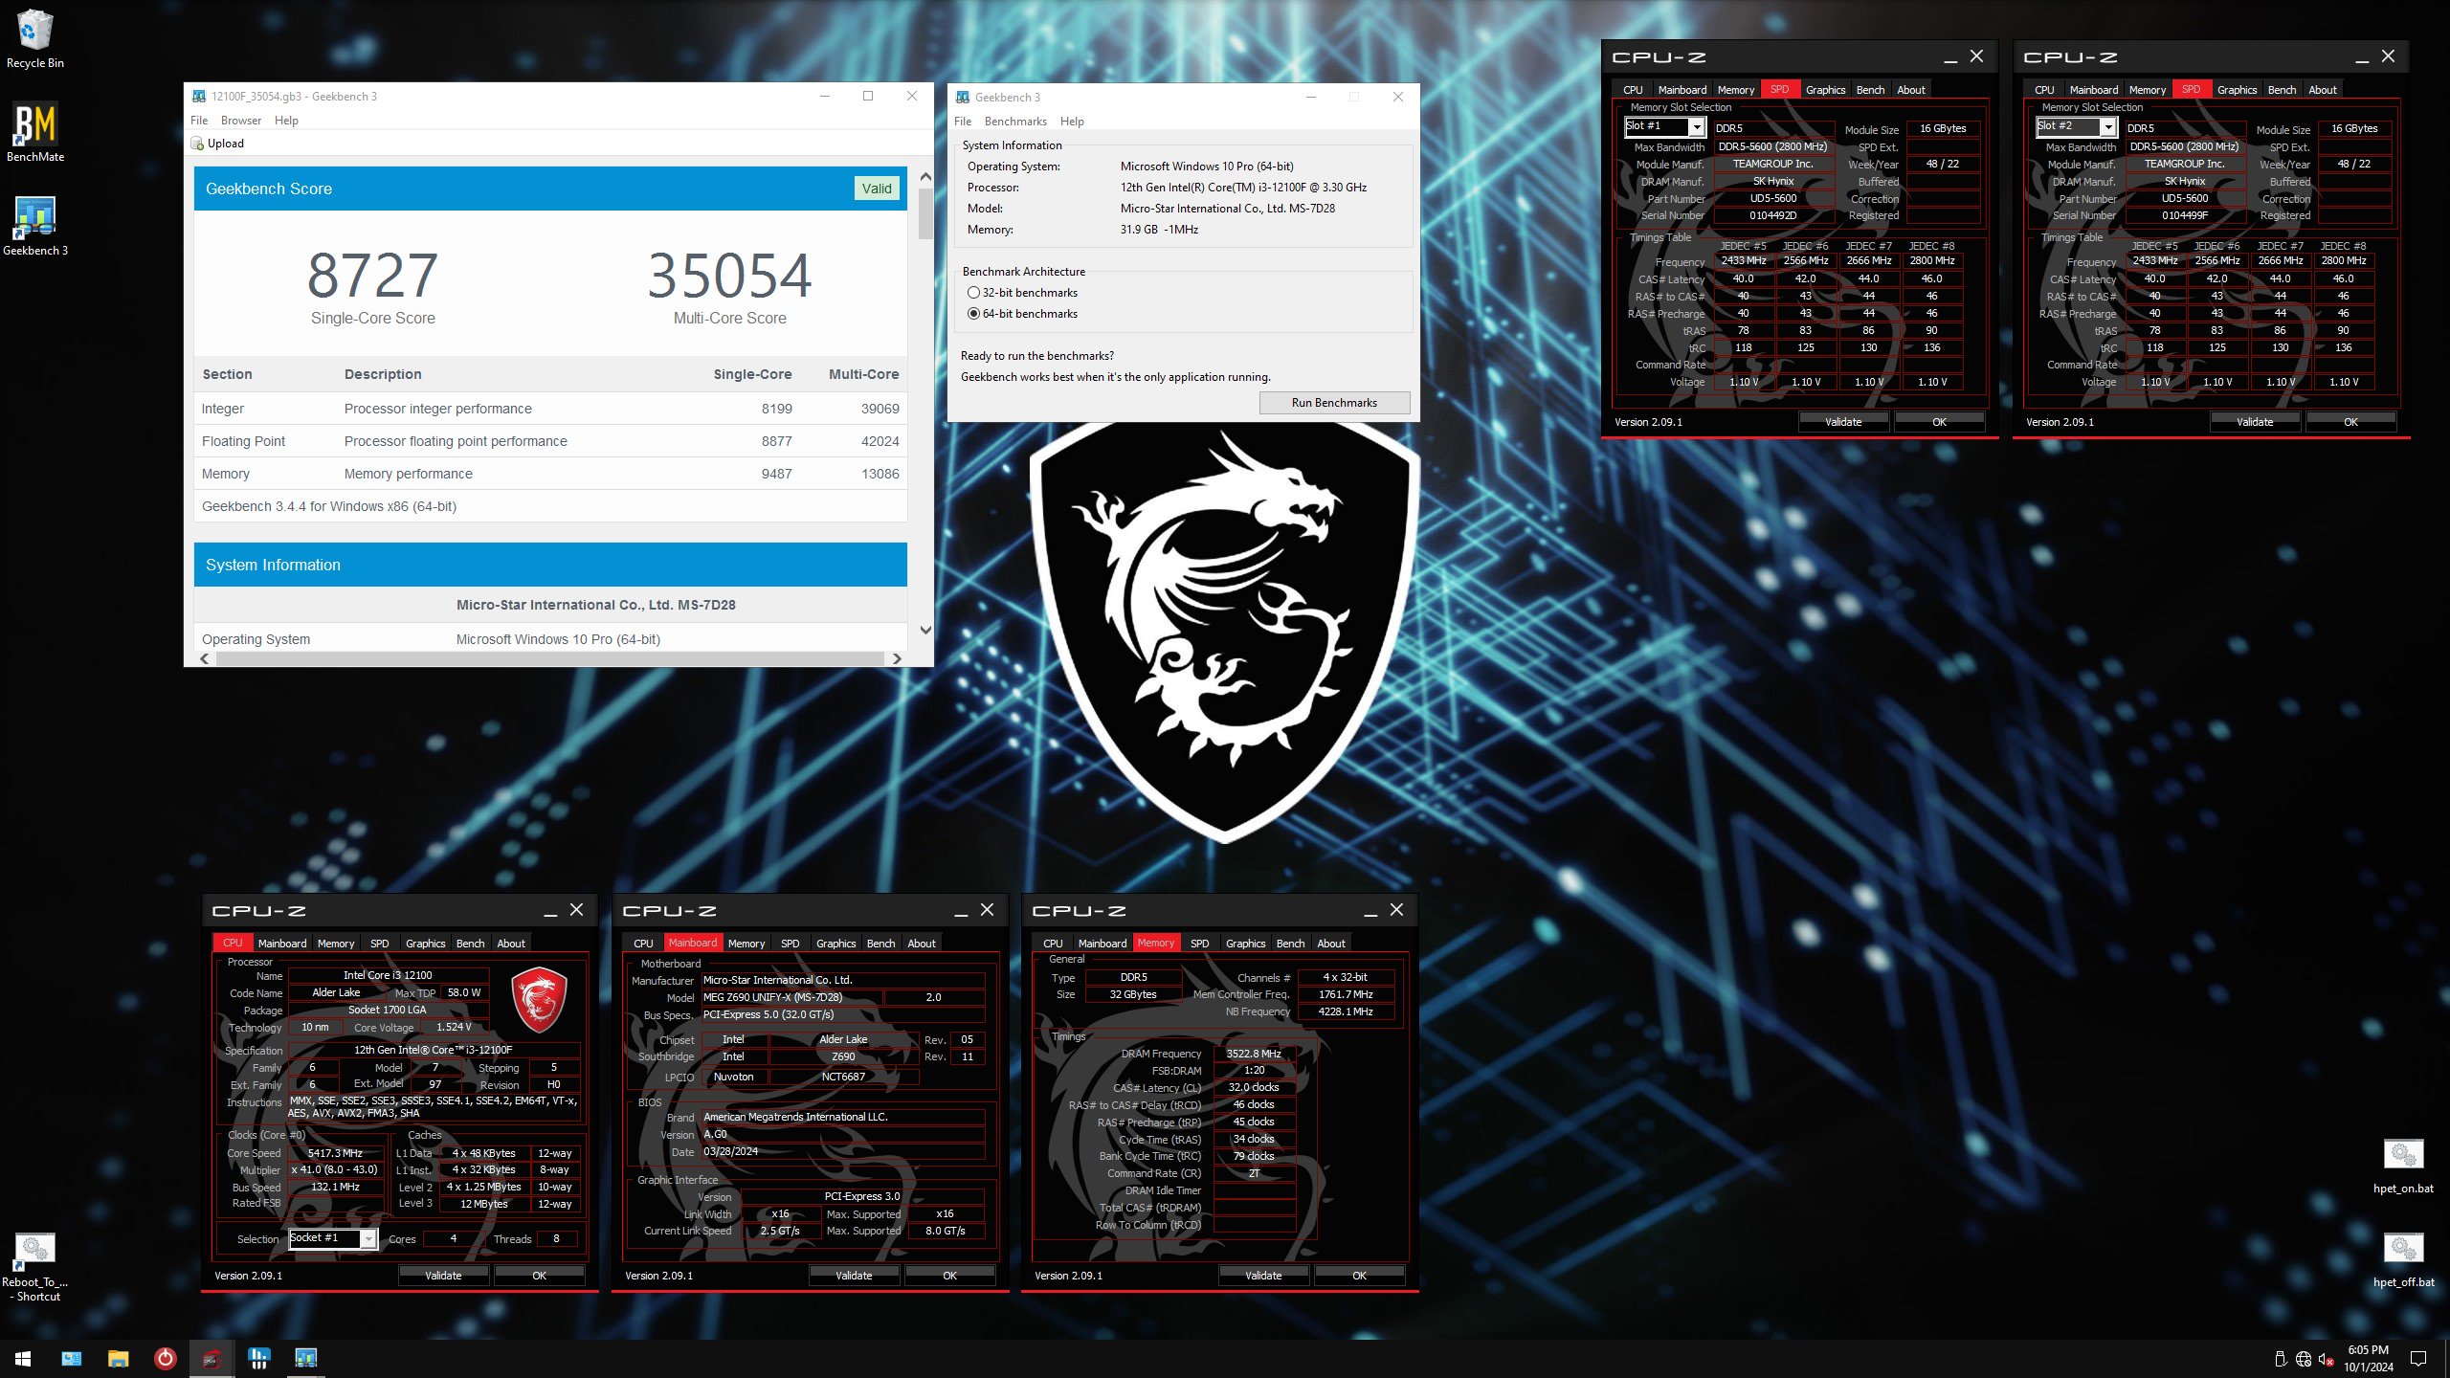This screenshot has height=1378, width=2450.
Task: Click the Valid badge in Geekbench Score
Action: tap(877, 189)
